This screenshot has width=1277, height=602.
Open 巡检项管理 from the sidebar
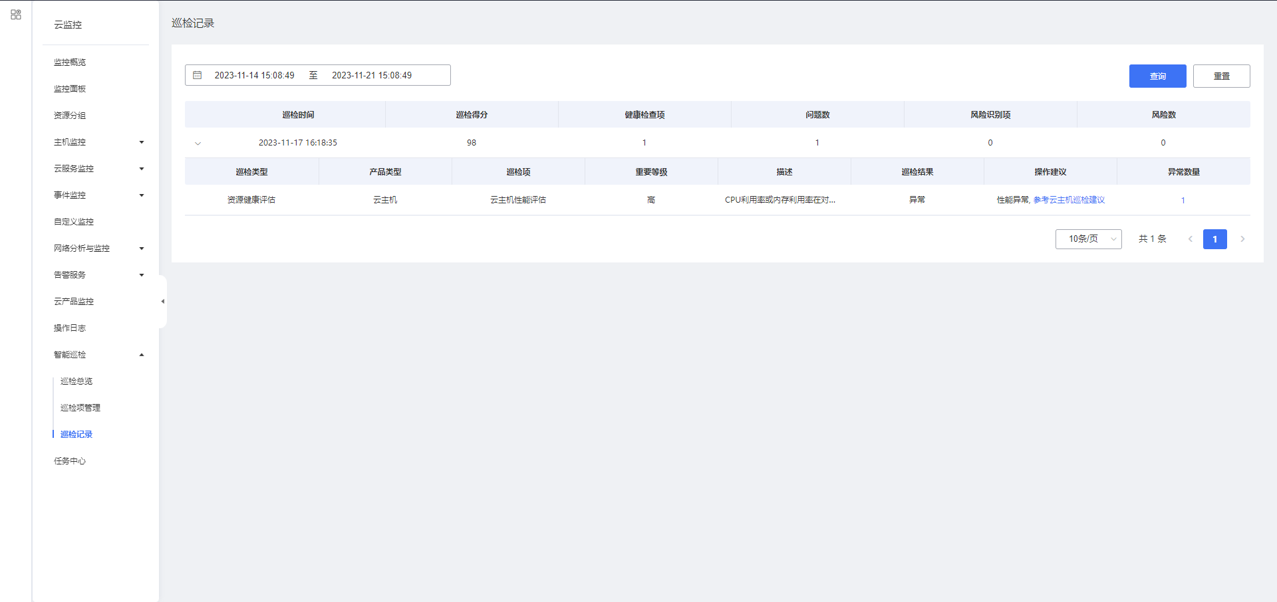coord(80,408)
